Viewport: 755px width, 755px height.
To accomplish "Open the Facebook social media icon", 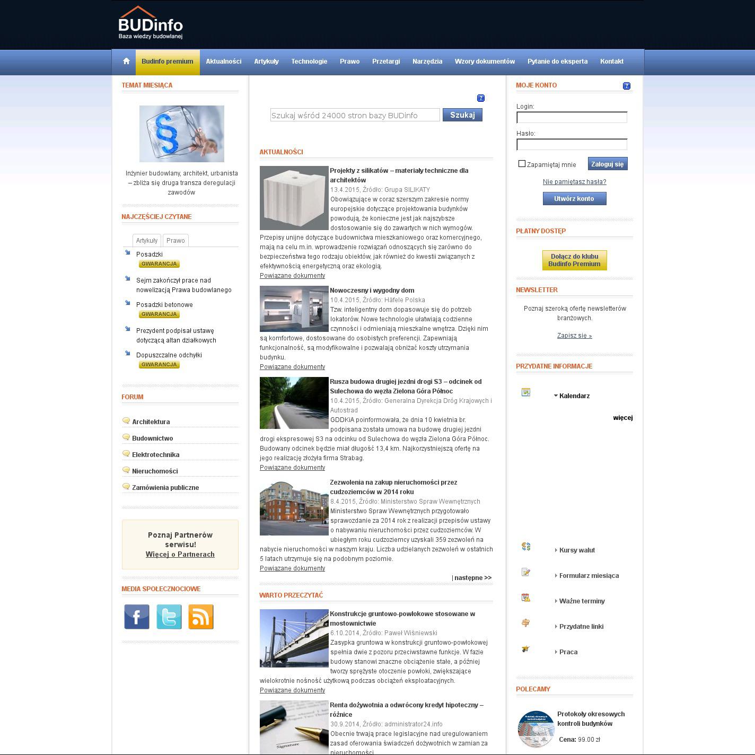I will pyautogui.click(x=137, y=617).
